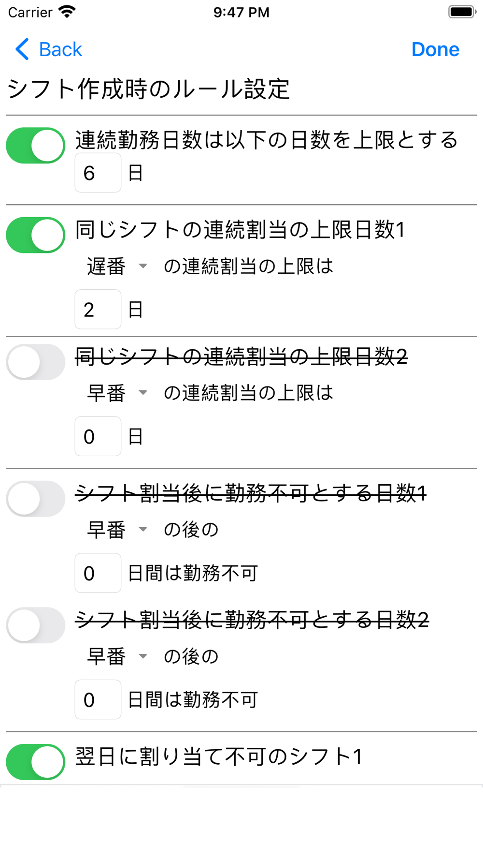The image size is (483, 860).
Task: Open 早番 dropdown under 勤務不可とする日数1
Action: click(117, 530)
